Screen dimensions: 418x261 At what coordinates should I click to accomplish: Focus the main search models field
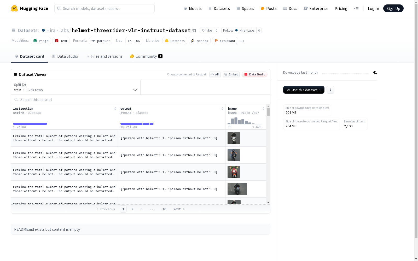click(104, 8)
